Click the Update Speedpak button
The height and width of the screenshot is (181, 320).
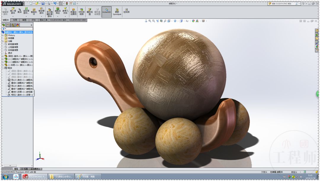[x=117, y=12]
